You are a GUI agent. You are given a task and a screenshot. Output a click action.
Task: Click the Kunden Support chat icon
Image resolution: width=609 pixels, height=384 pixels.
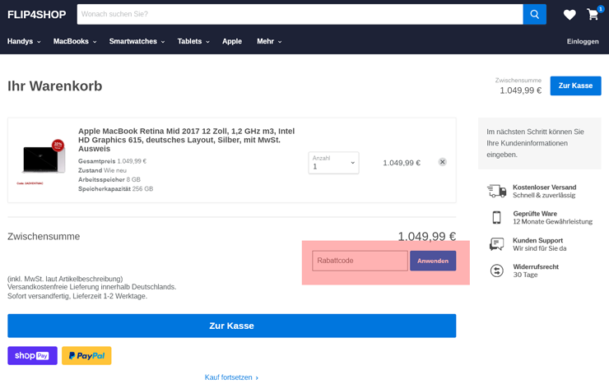point(496,244)
